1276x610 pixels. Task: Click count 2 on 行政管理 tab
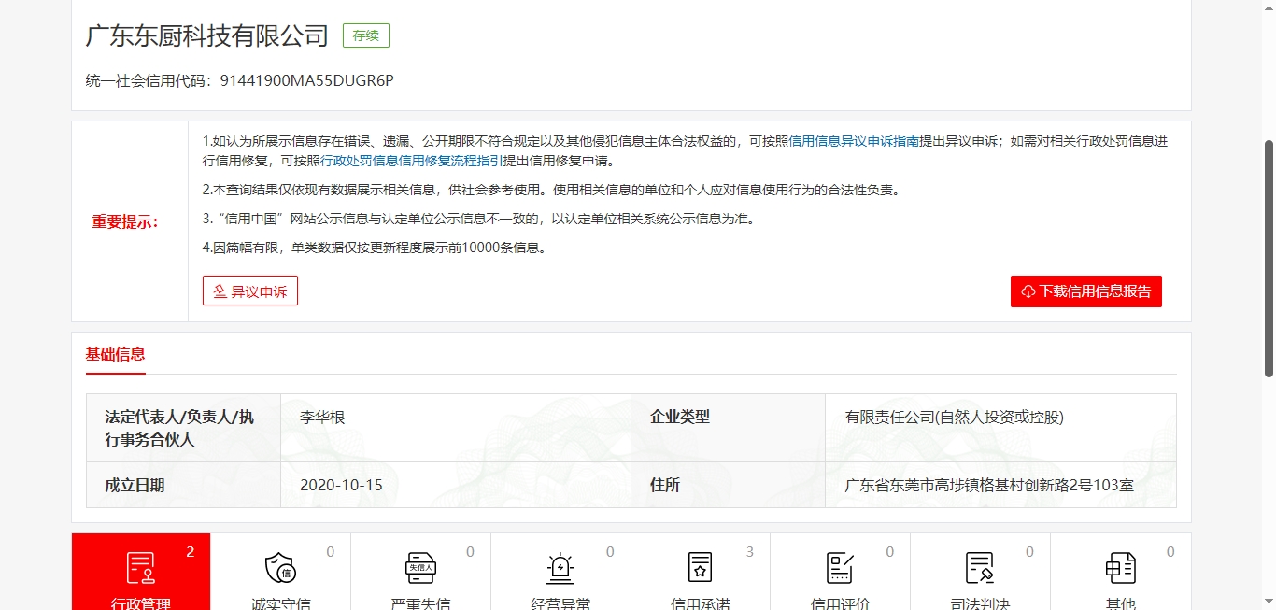pyautogui.click(x=191, y=552)
